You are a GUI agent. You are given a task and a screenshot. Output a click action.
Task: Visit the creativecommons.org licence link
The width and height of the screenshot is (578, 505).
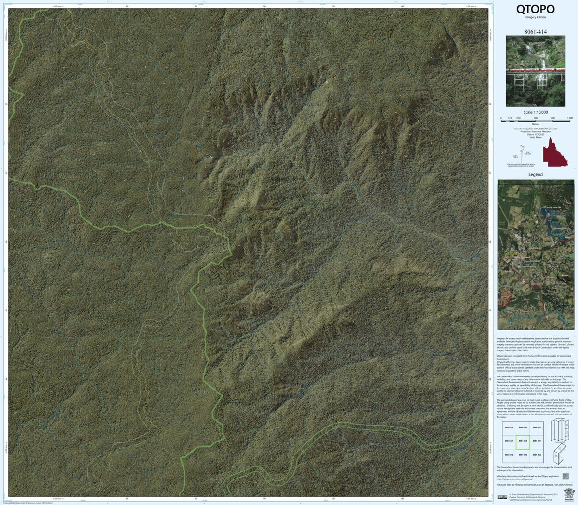pos(534,500)
